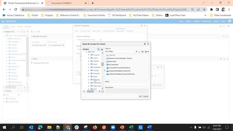Screen dimensions: 233x131
Task: Select the Data Check folder
Action: pos(111,61)
